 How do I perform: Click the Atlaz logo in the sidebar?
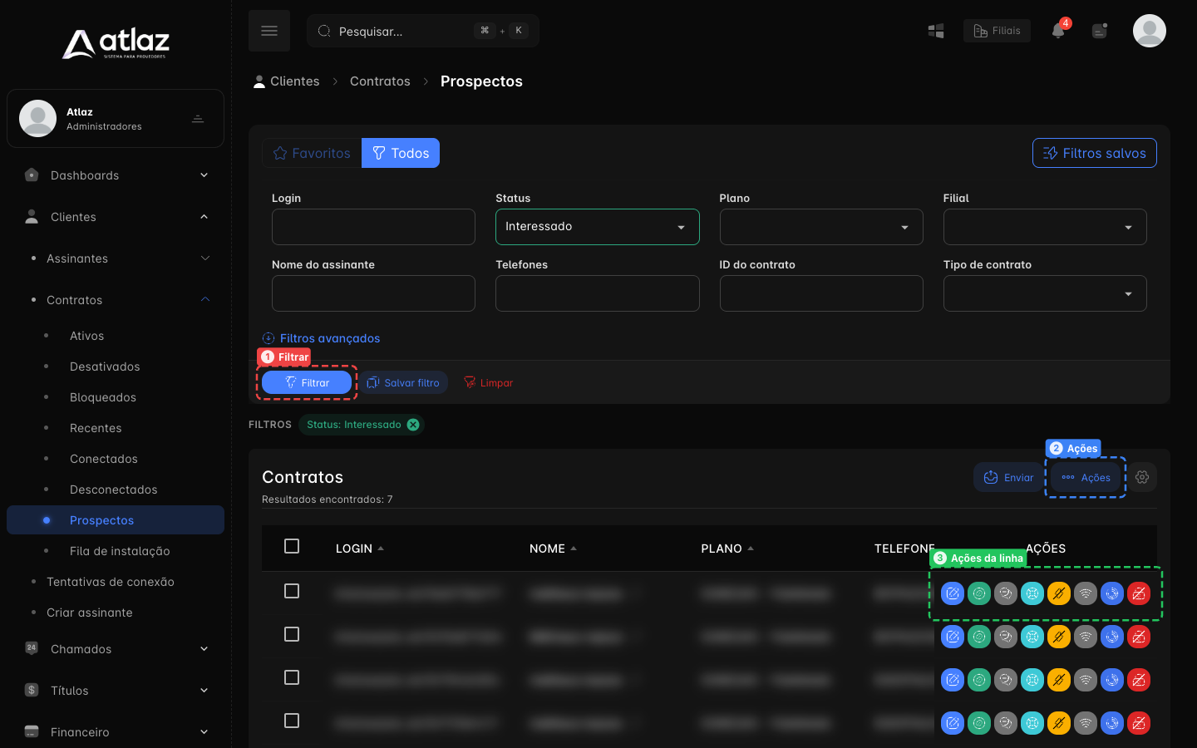click(x=116, y=43)
